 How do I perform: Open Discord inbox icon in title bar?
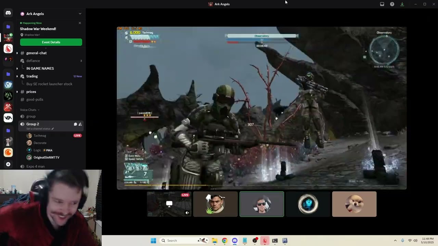(x=382, y=4)
